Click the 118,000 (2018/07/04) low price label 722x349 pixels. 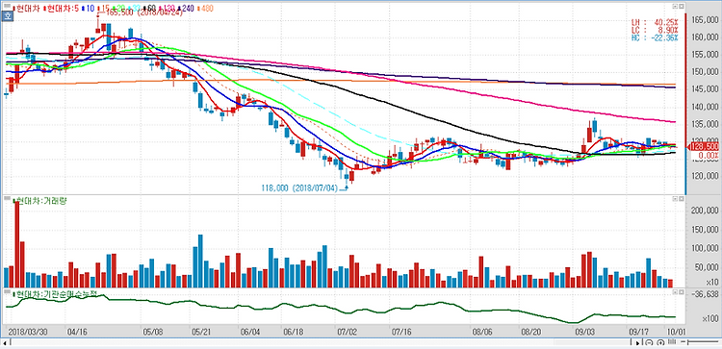pos(299,187)
